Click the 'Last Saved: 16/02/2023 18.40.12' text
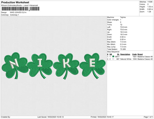 pyautogui.click(x=51, y=117)
